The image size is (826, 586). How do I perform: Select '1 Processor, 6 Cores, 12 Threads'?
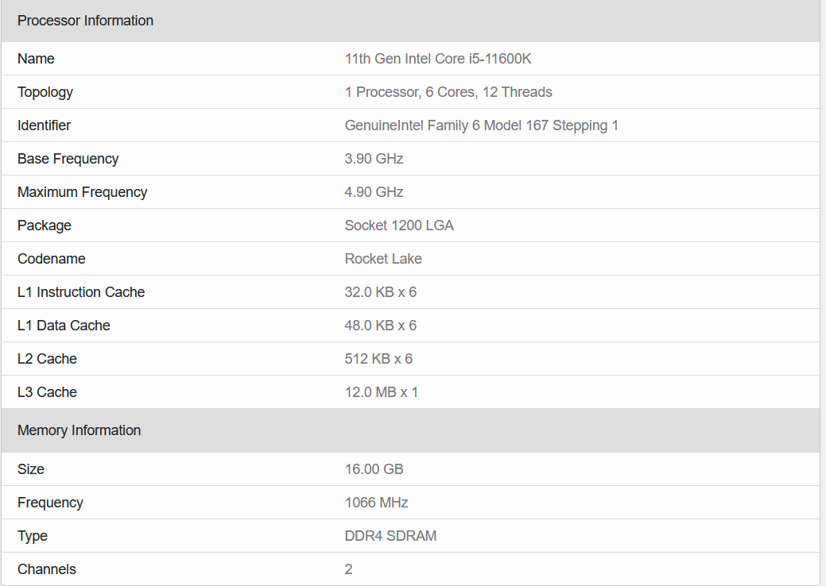pyautogui.click(x=448, y=92)
